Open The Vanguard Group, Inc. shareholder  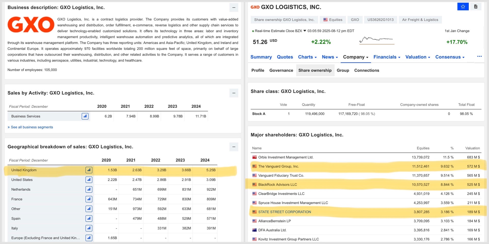[278, 166]
